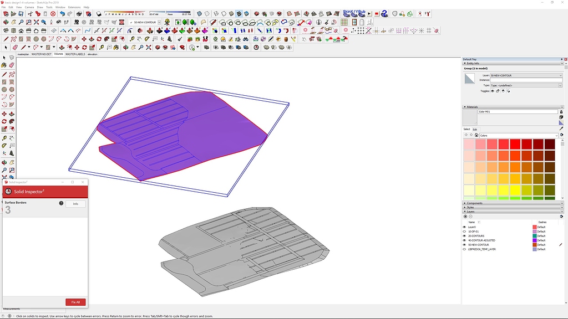The image size is (568, 319).
Task: Hide the Layer0 layer with its eye icon
Action: [x=465, y=227]
